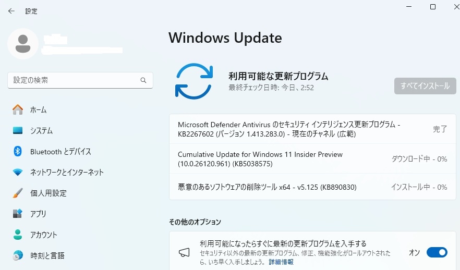Focus the 設定の検索 search field
This screenshot has width=460, height=270.
(80, 80)
